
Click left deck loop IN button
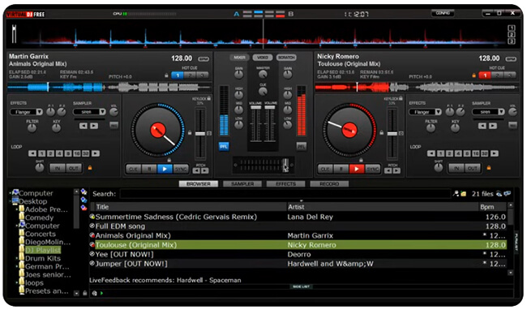pos(58,168)
